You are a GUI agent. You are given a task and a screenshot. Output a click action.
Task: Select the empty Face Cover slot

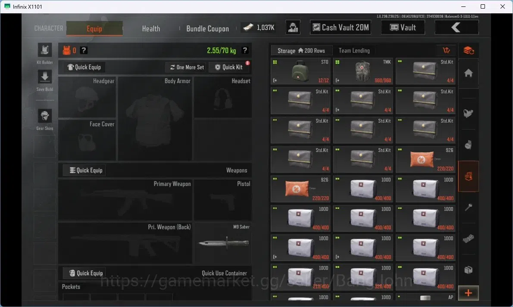pyautogui.click(x=87, y=140)
